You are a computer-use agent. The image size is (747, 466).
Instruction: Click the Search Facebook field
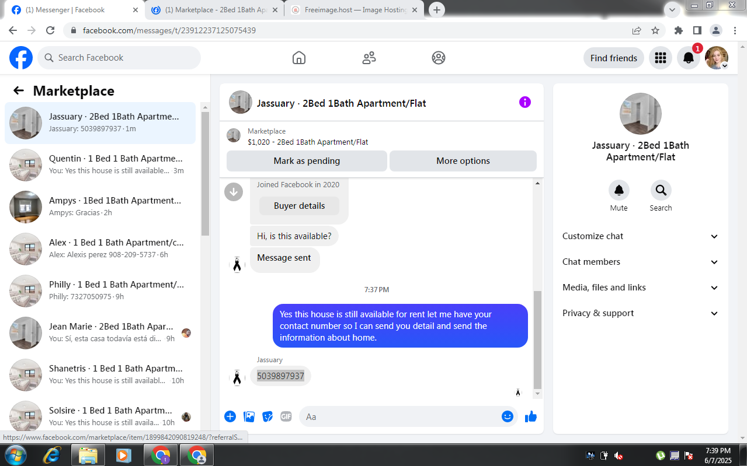[x=119, y=58]
